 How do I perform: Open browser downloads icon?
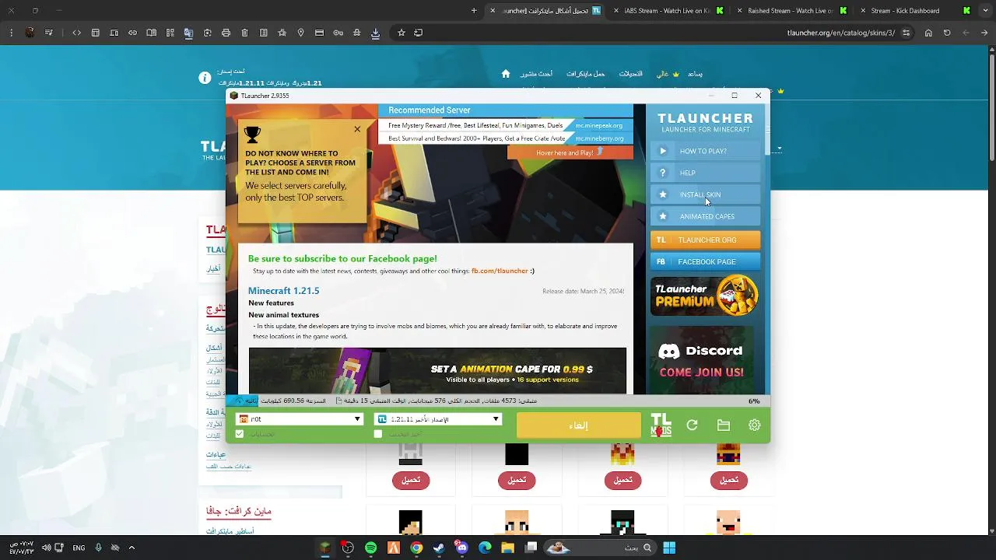375,33
